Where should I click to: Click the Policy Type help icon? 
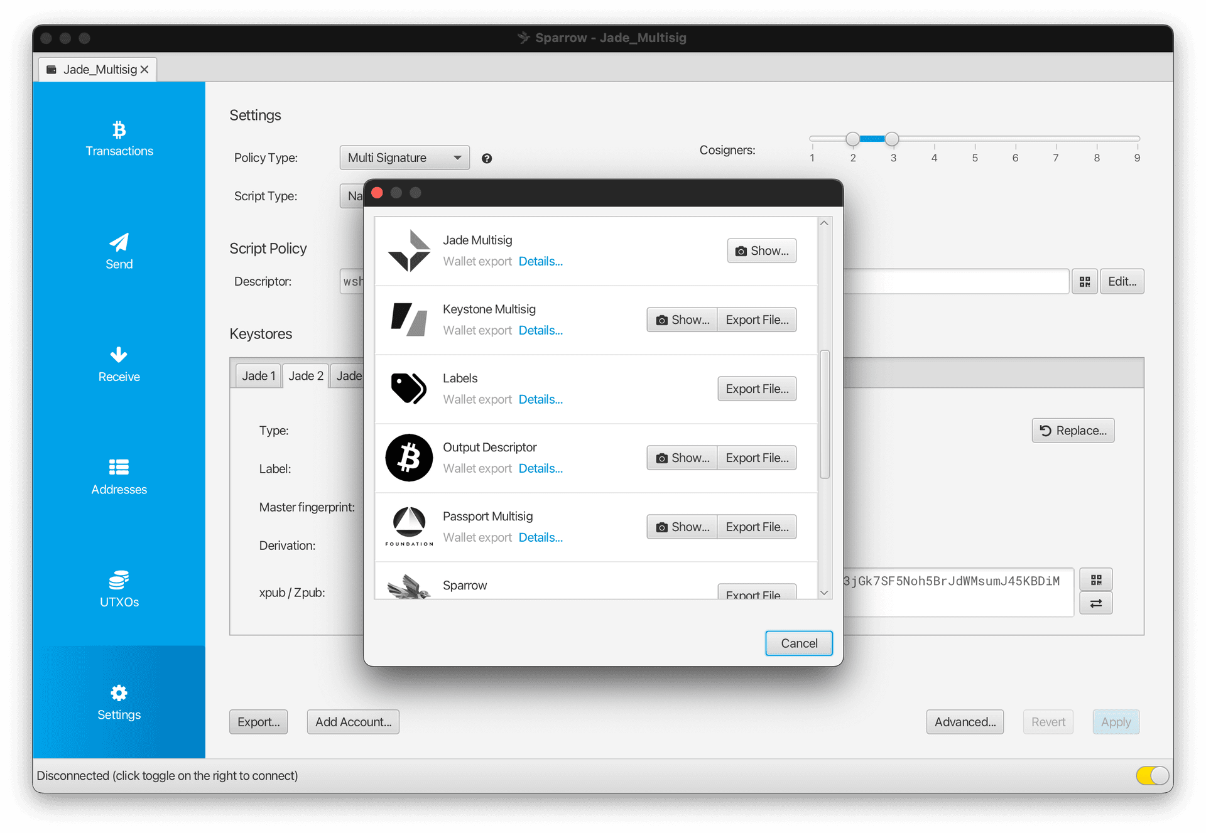(487, 158)
